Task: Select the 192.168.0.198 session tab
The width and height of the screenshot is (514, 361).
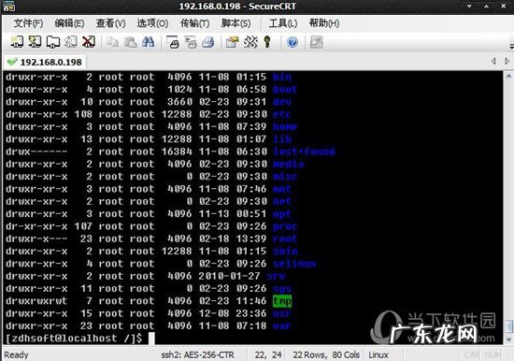Action: coord(45,62)
